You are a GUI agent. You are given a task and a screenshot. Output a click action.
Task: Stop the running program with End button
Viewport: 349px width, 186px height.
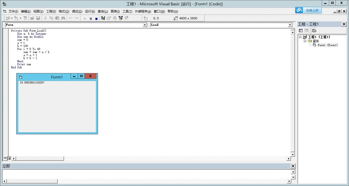point(96,18)
